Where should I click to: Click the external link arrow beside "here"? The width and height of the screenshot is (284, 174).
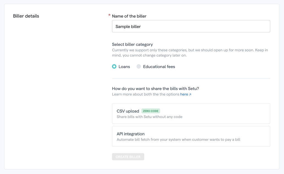pyautogui.click(x=191, y=94)
